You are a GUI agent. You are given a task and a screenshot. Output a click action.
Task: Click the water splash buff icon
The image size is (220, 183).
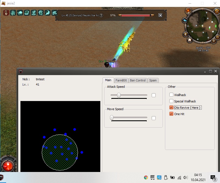(34, 13)
